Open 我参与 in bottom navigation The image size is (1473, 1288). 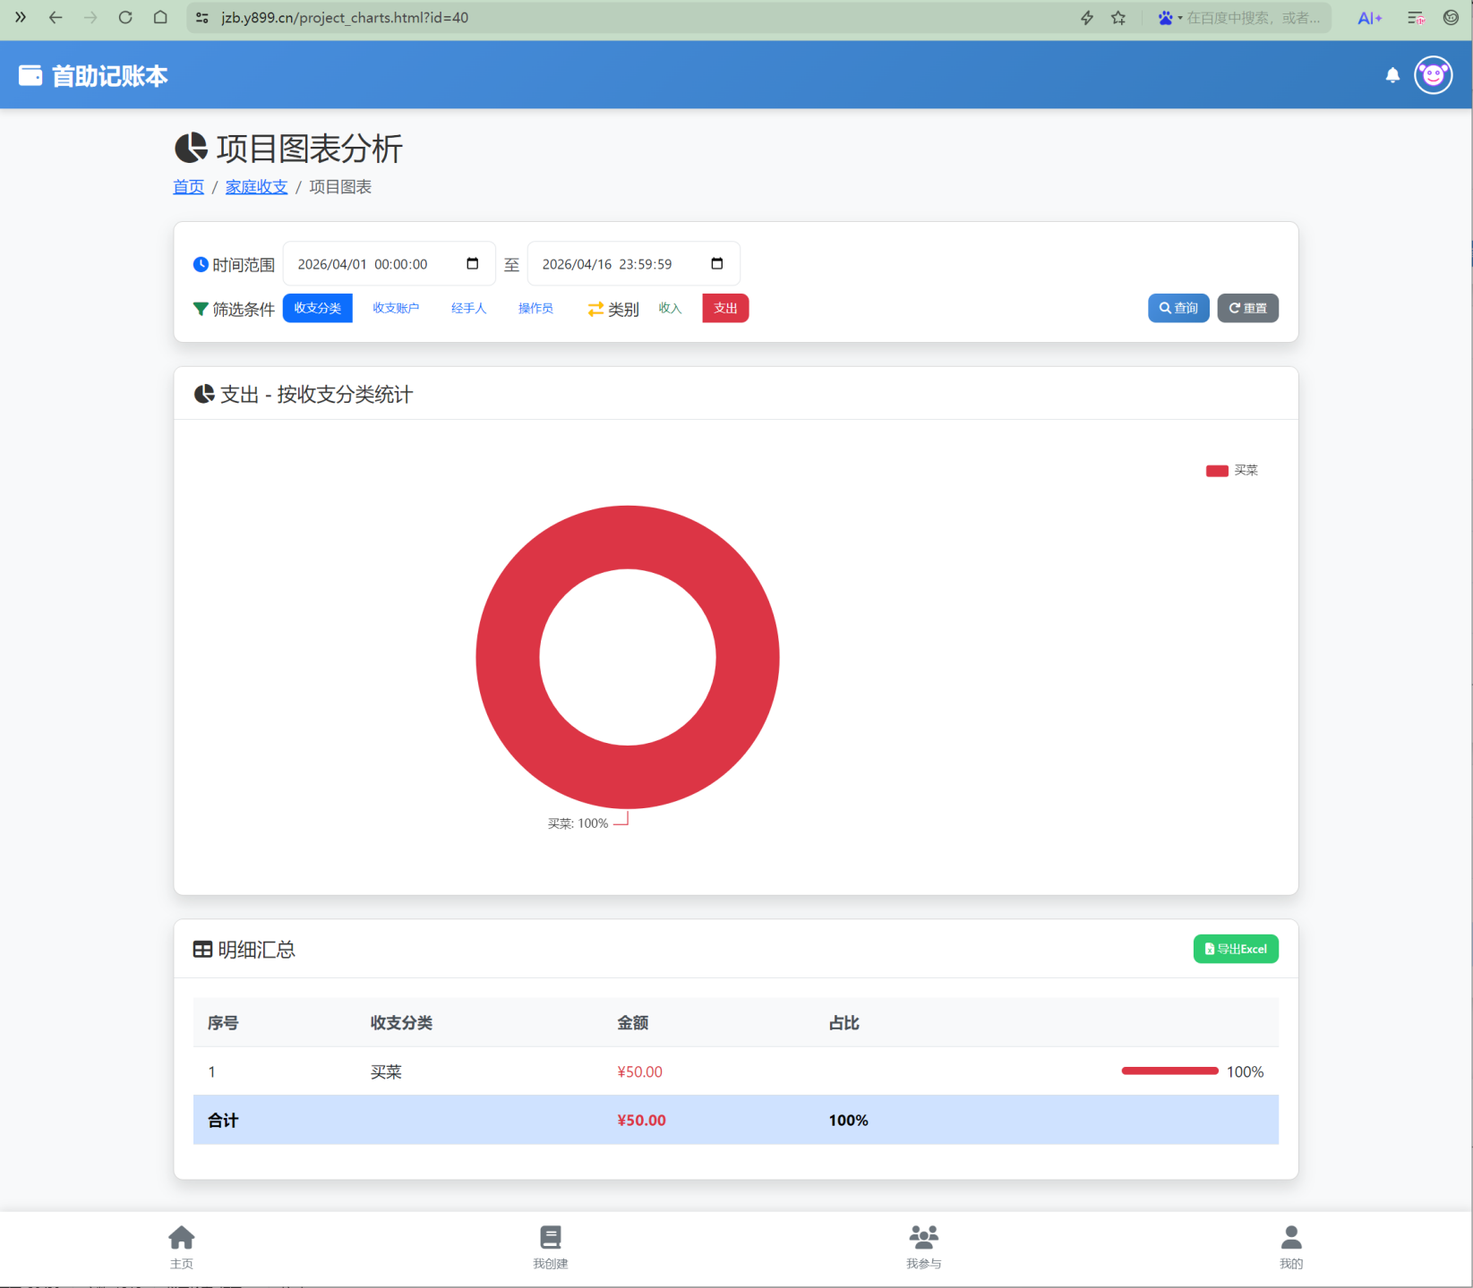tap(923, 1247)
